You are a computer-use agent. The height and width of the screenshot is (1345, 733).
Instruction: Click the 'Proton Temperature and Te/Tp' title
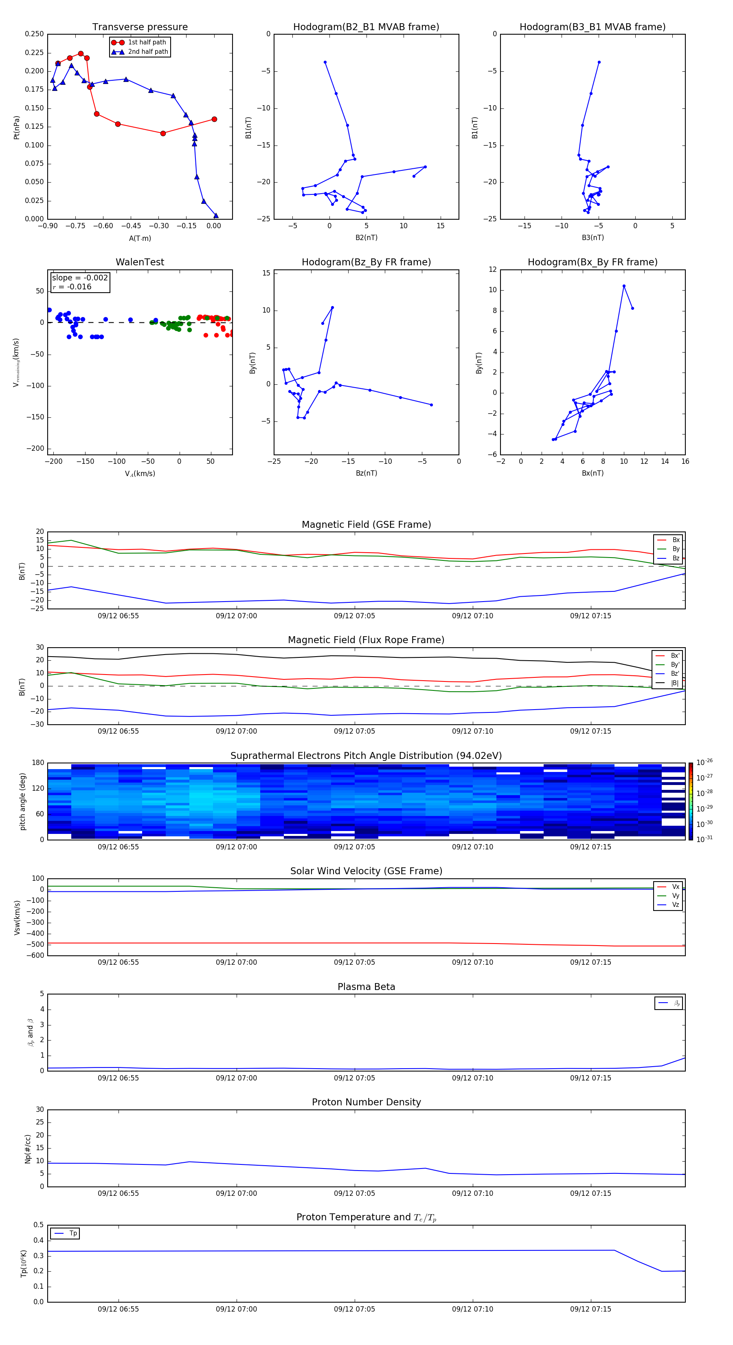tap(366, 1217)
